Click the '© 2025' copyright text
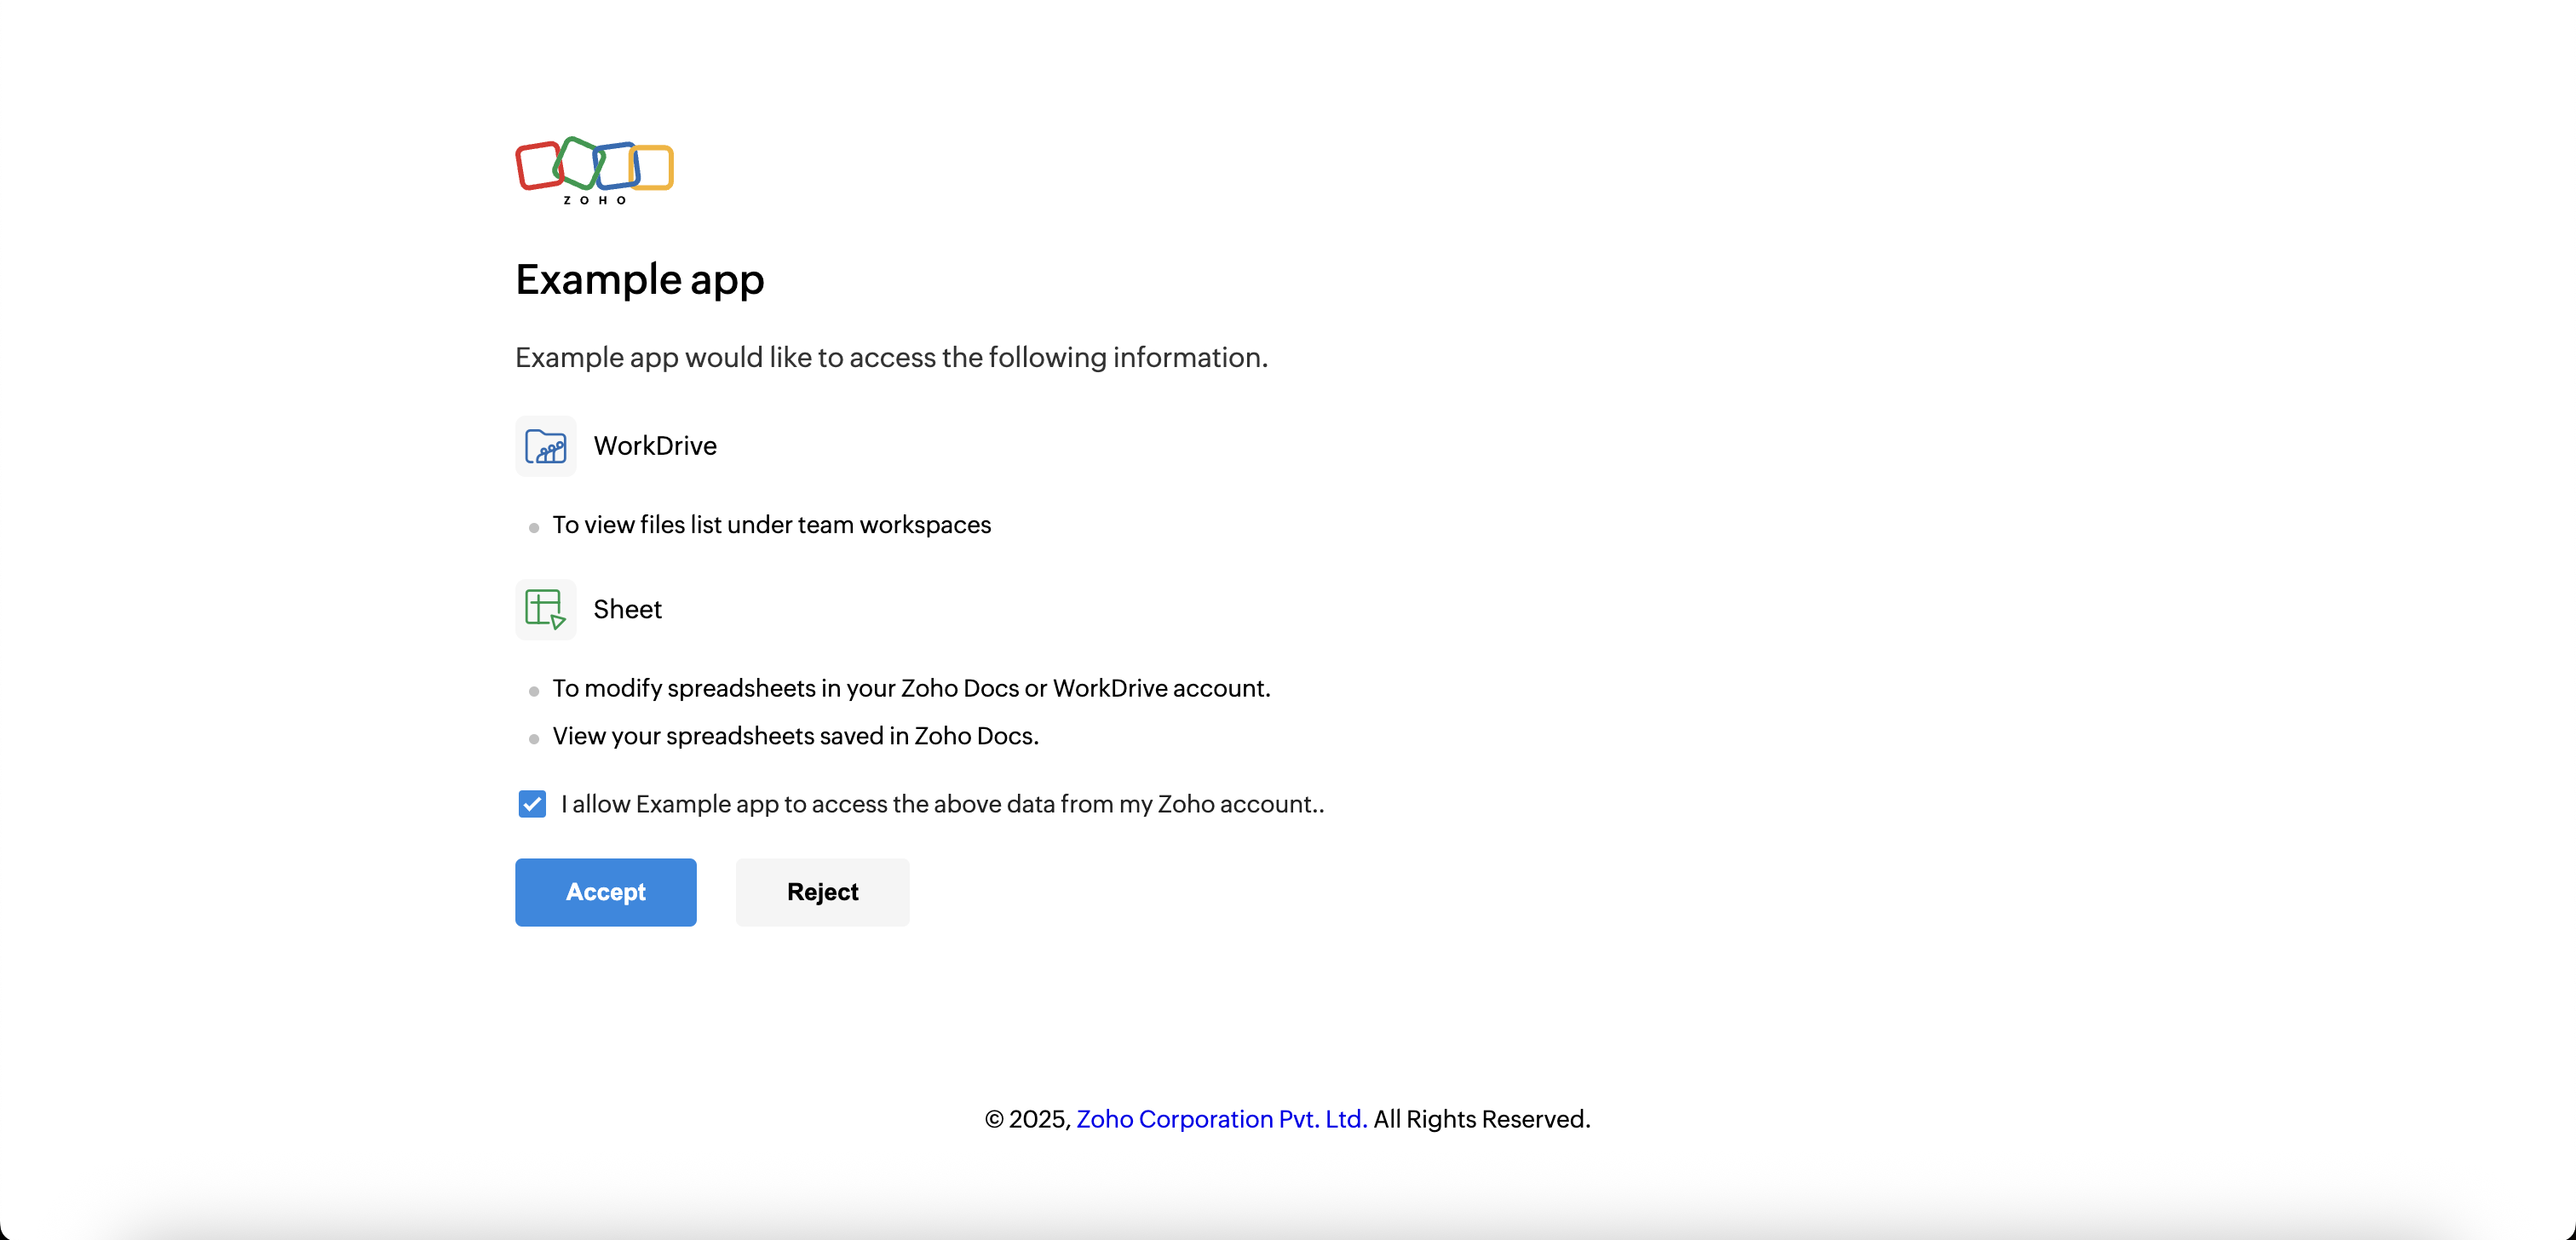 pos(1028,1119)
